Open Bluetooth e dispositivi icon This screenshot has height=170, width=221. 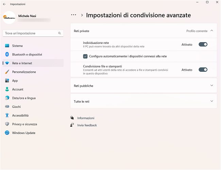(x=7, y=54)
